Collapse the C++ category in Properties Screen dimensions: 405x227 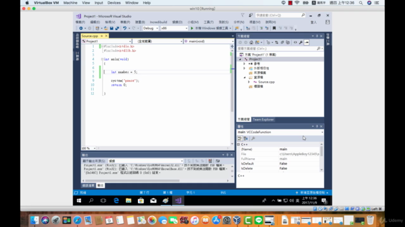pyautogui.click(x=239, y=144)
